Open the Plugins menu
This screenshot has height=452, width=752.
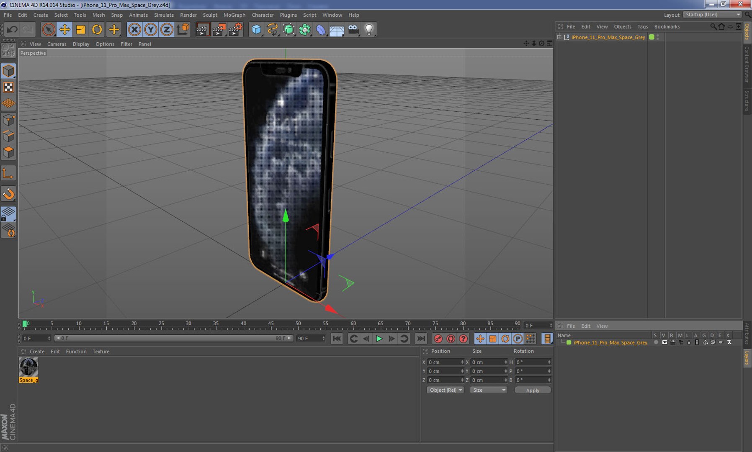coord(288,15)
